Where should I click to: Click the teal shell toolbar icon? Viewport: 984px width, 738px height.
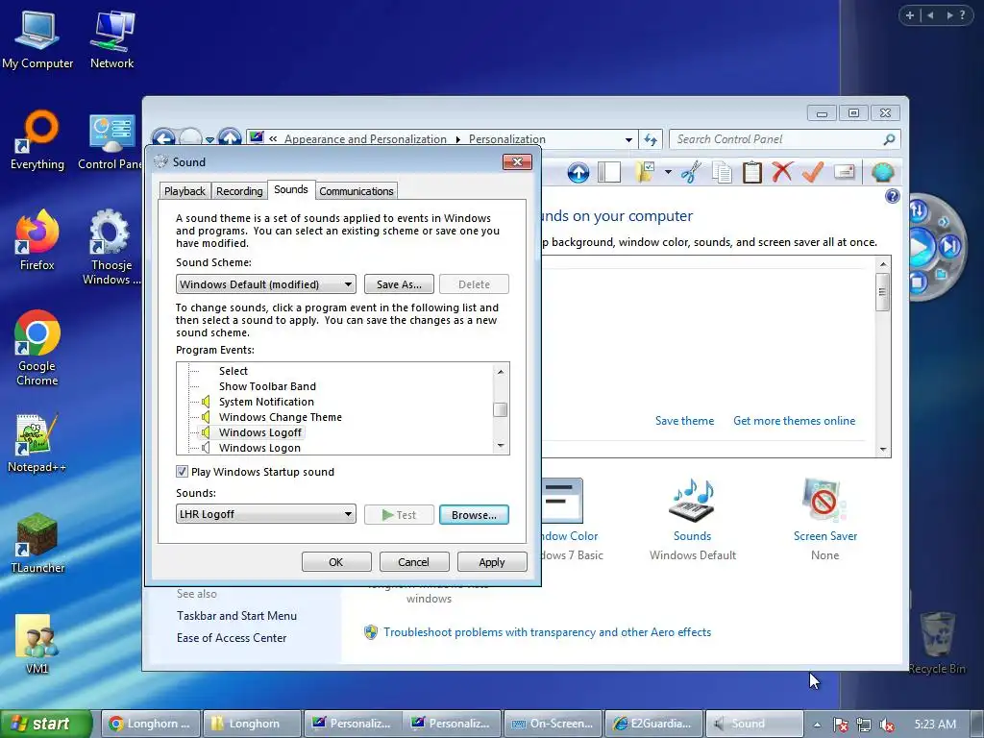pos(882,172)
